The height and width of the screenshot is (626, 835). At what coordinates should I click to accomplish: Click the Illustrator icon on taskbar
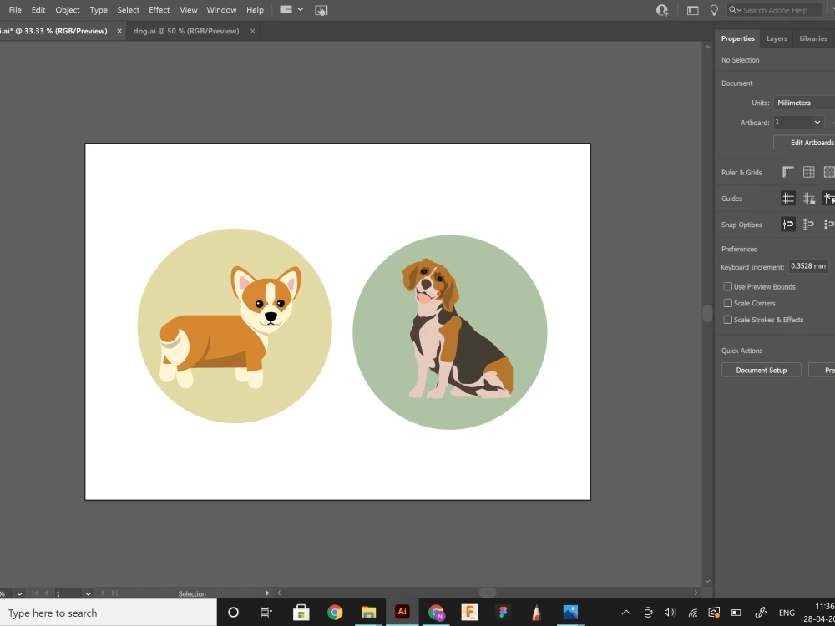click(402, 612)
